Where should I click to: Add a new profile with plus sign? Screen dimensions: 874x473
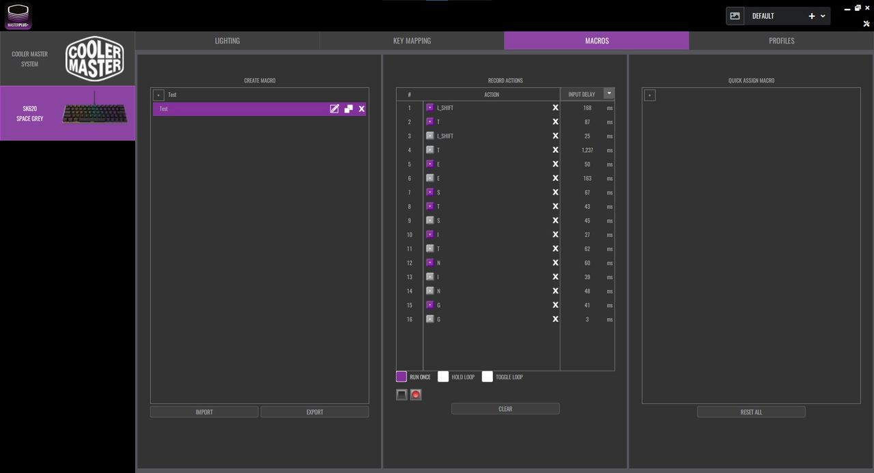812,16
